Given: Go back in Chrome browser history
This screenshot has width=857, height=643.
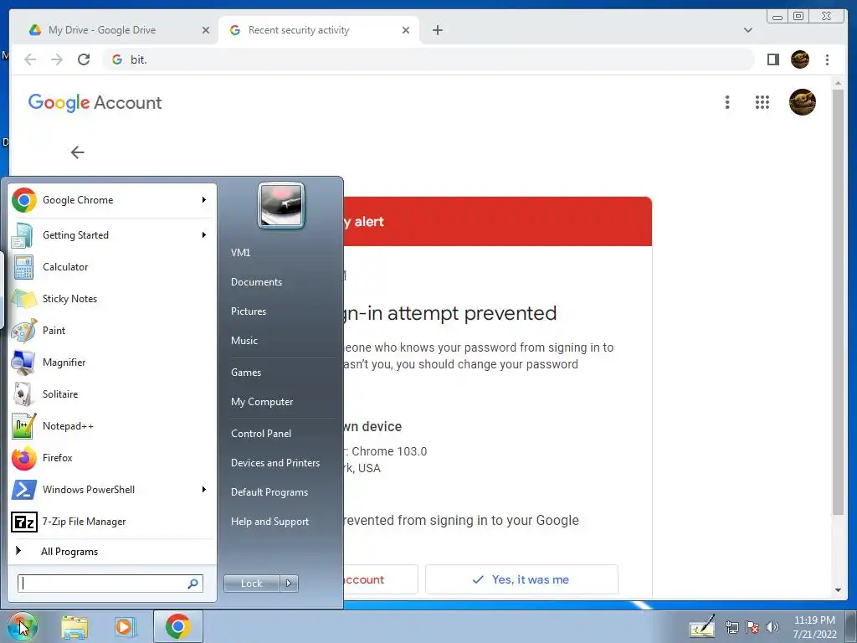Looking at the screenshot, I should (x=31, y=59).
